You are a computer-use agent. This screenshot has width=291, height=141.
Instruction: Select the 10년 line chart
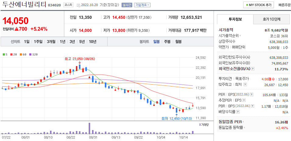point(93,42)
